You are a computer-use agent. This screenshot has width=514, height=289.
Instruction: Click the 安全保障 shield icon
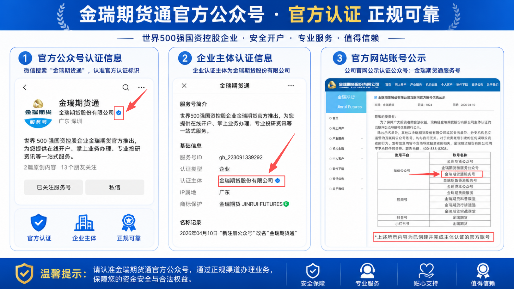point(313,271)
